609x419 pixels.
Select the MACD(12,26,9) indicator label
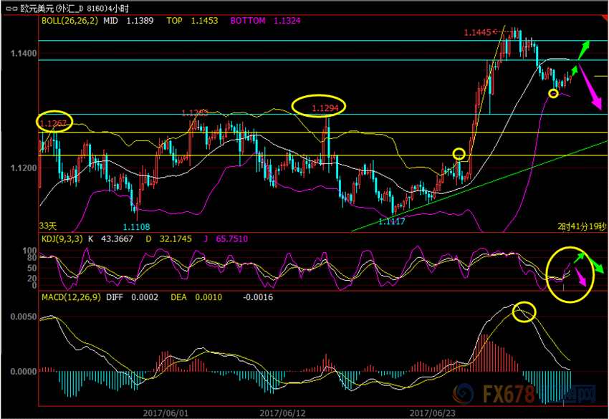(x=71, y=297)
